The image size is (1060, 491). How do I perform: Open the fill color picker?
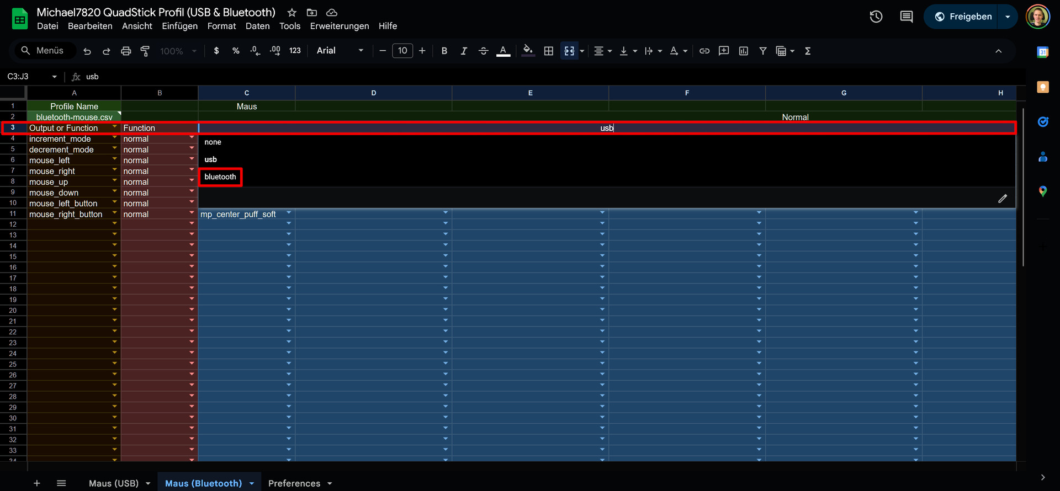coord(528,51)
